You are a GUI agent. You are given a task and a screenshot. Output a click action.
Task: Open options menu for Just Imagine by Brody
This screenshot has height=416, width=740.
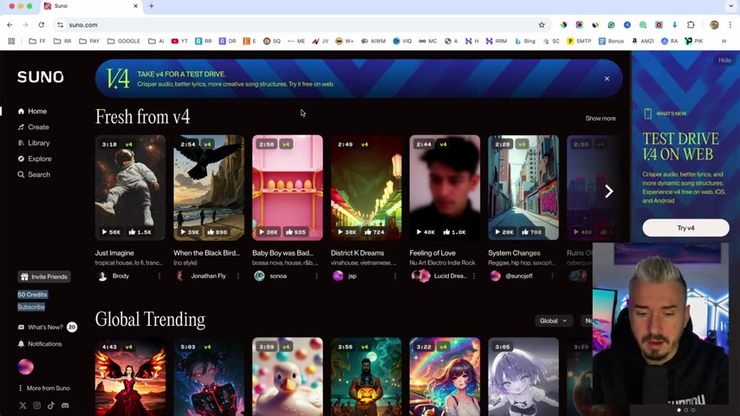coord(159,276)
